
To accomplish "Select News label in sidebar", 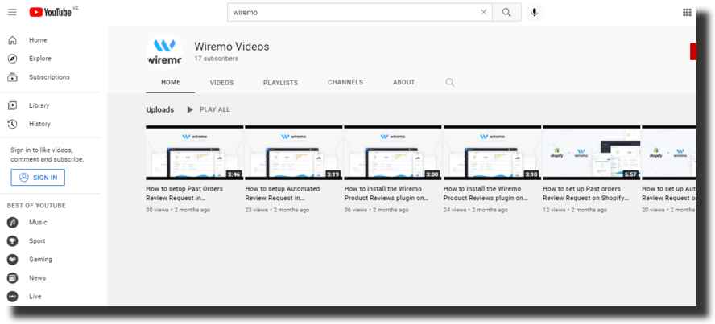I will tap(37, 278).
